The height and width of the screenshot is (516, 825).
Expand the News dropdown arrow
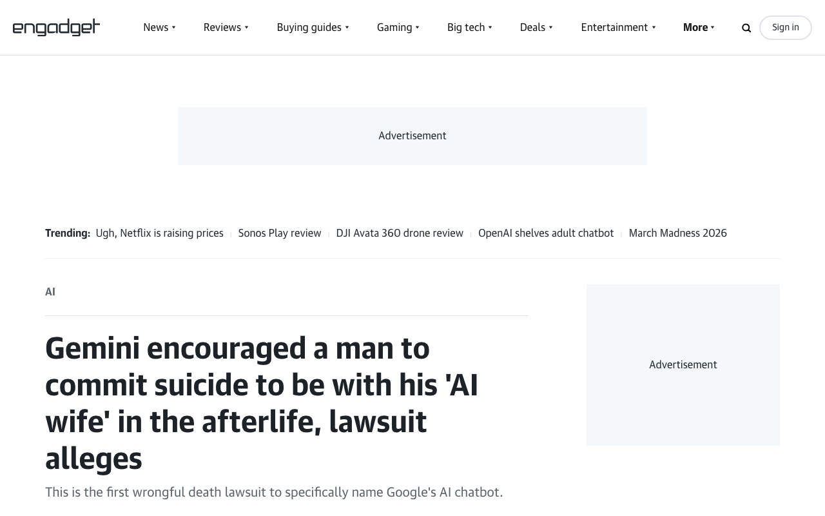[x=173, y=27]
